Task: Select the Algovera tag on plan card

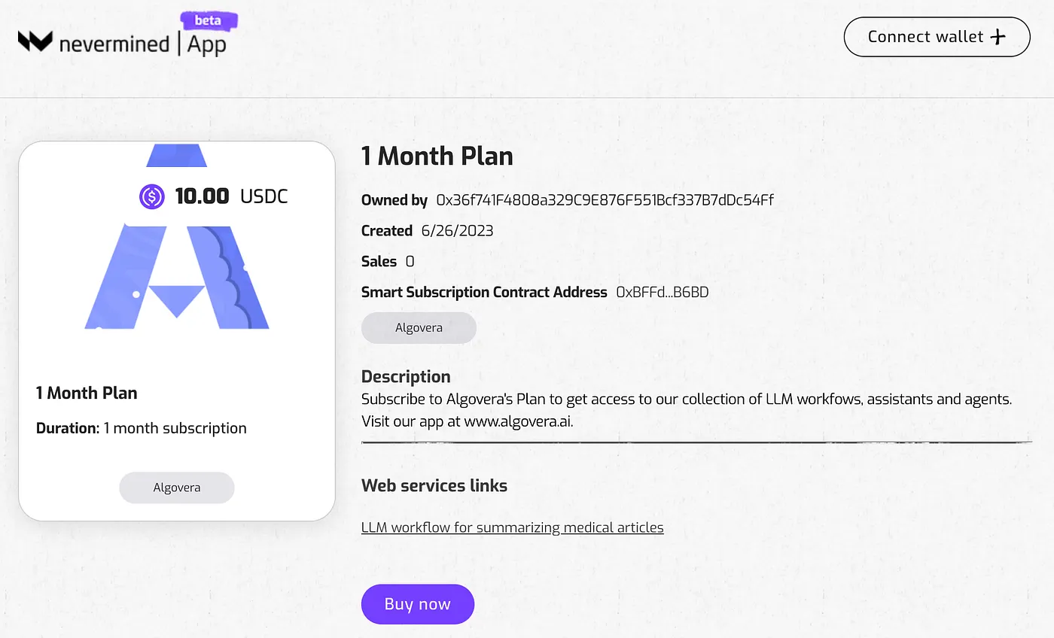Action: coord(177,488)
